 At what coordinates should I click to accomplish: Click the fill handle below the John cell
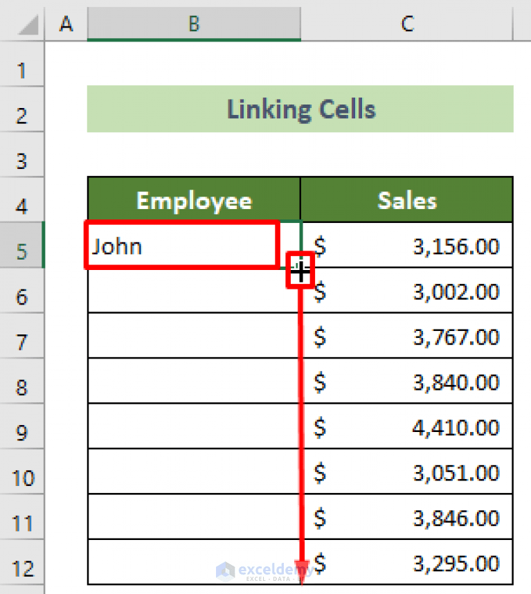click(x=300, y=271)
